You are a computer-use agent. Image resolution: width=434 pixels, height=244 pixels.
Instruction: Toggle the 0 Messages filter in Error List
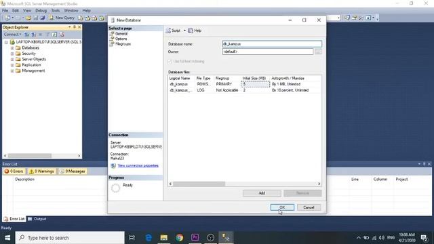pyautogui.click(x=73, y=171)
